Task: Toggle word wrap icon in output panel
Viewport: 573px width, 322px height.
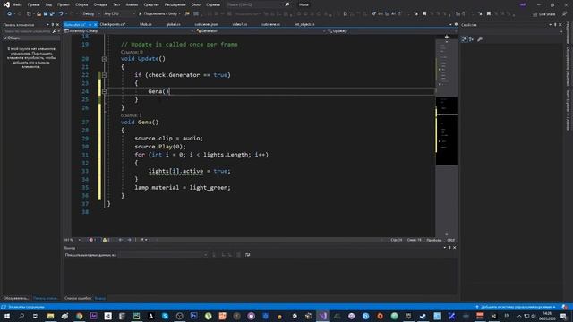Action: click(x=247, y=255)
